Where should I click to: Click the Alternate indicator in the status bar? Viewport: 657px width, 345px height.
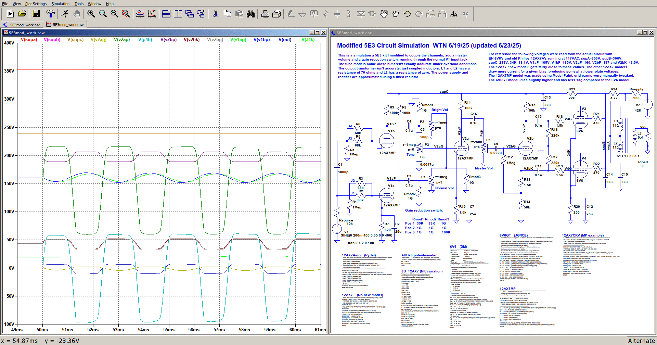(641, 341)
